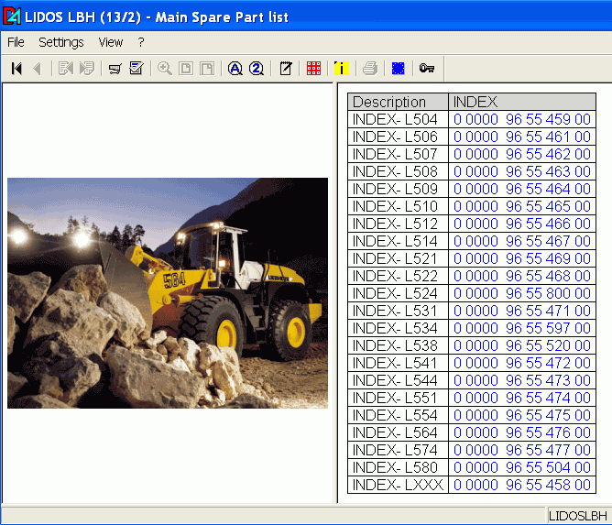This screenshot has height=525, width=612.
Task: Click the search 2 magnifier icon
Action: pyautogui.click(x=257, y=69)
